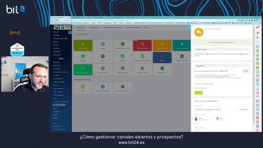This screenshot has height=148, width=263.
Task: Switch to the first browser tab
Action: (x=60, y=17)
